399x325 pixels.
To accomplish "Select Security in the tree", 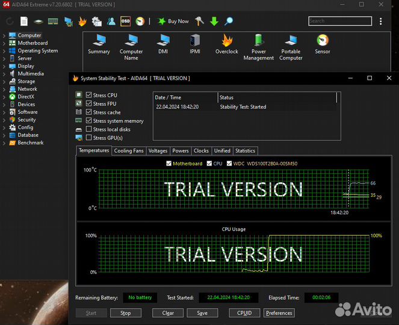I will [26, 120].
